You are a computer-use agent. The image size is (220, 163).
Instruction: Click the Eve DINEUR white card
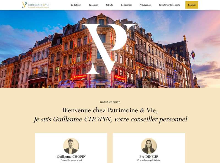point(149,148)
